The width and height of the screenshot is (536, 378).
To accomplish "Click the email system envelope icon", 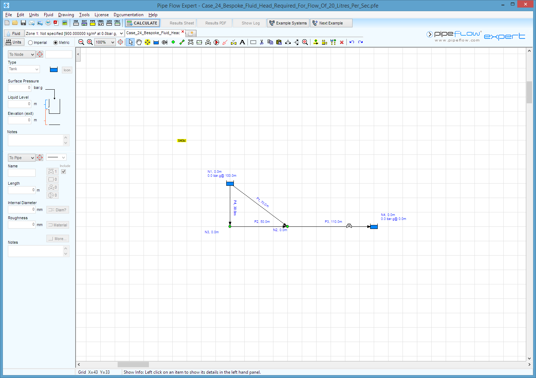I will (x=32, y=23).
